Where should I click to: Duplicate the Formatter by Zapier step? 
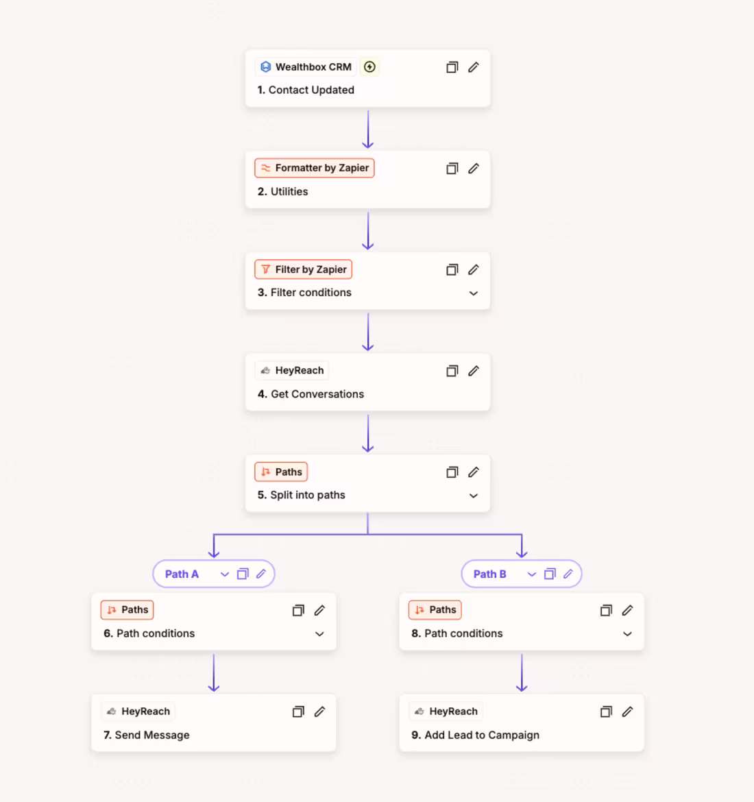point(452,169)
